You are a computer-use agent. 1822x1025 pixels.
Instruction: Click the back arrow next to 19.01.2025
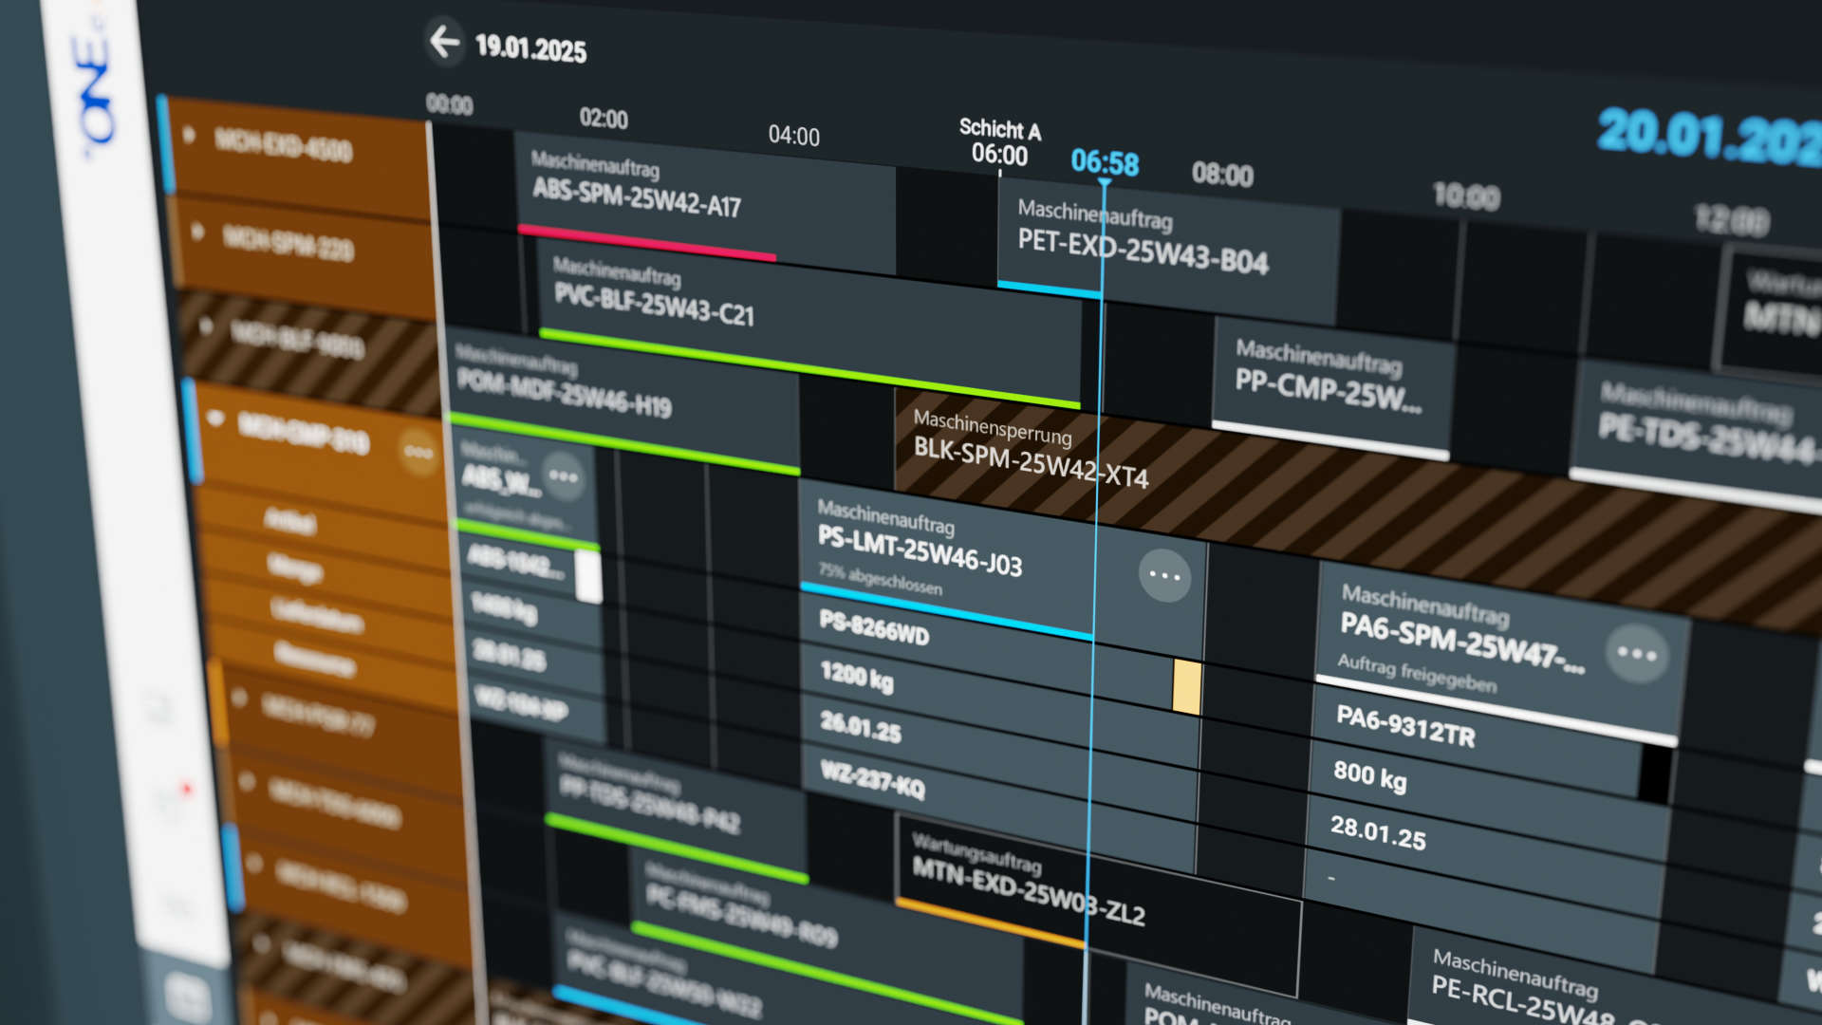point(444,42)
